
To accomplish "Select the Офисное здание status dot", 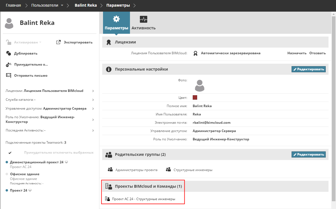I will click(7, 174).
